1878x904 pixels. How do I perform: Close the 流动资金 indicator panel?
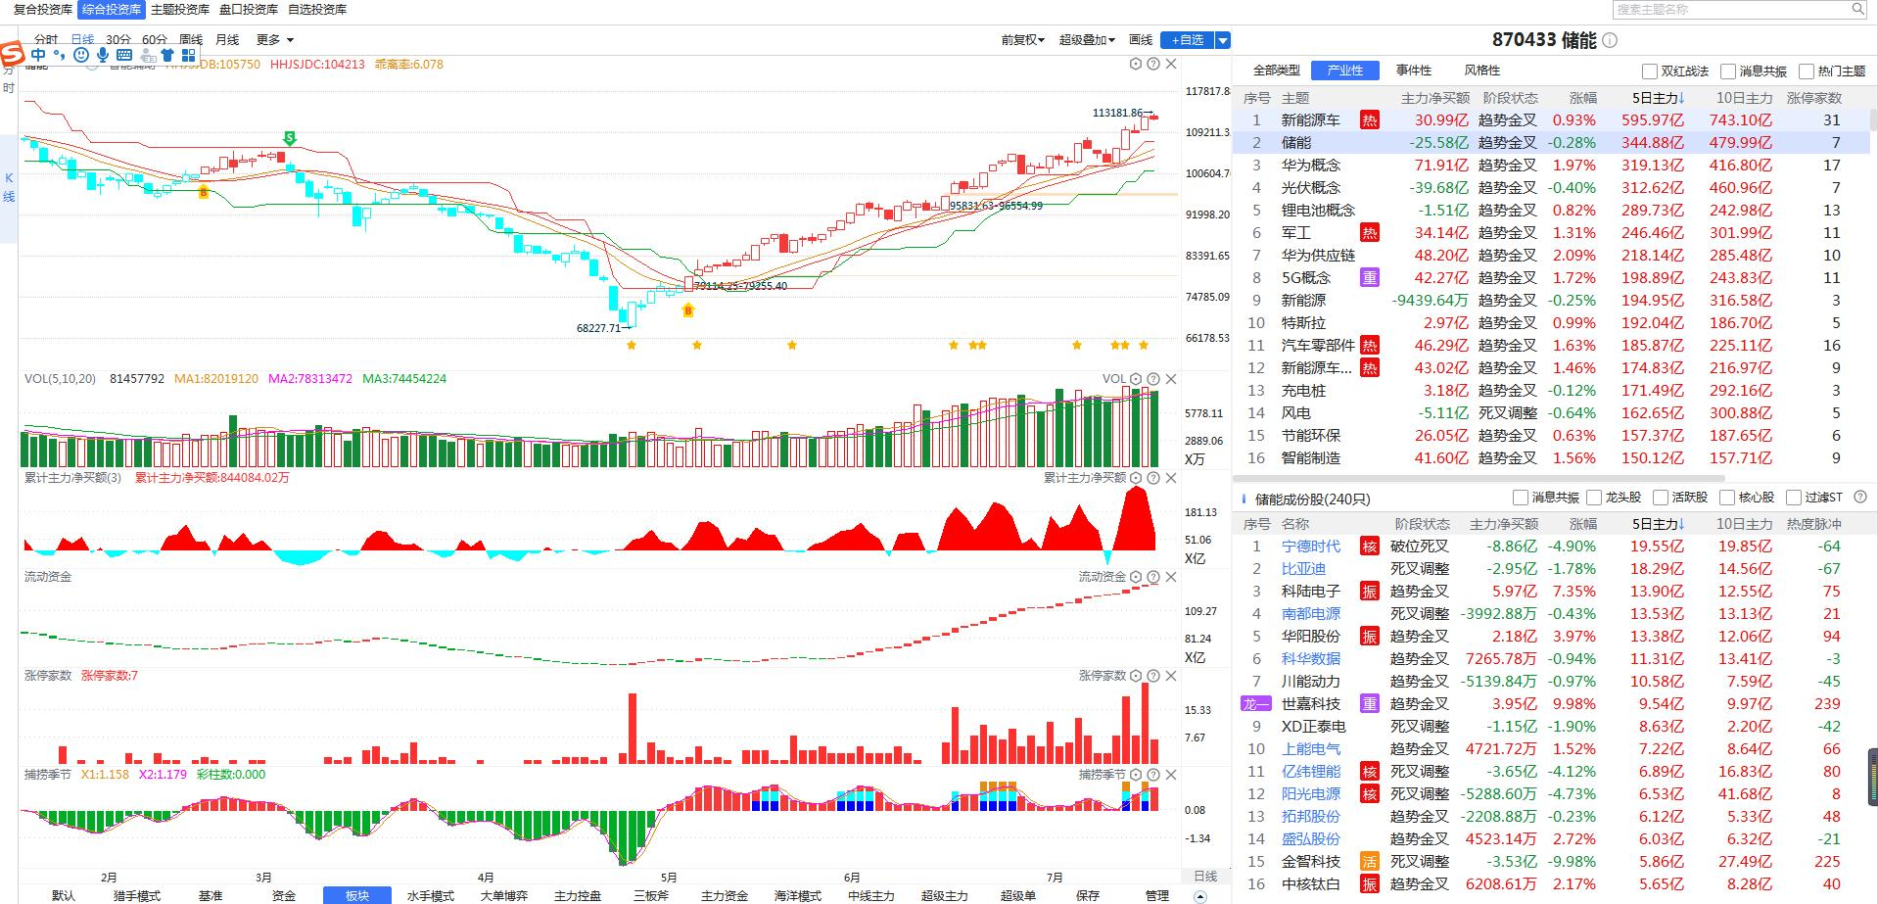[x=1171, y=577]
